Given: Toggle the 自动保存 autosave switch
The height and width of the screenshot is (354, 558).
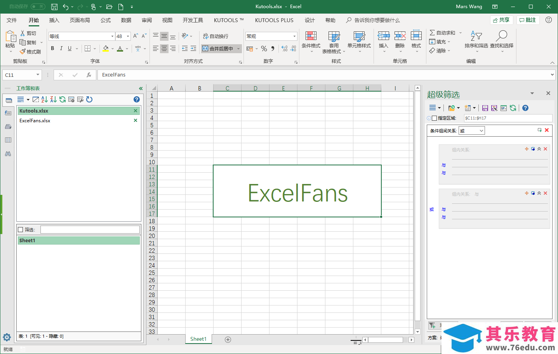Looking at the screenshot, I should click(38, 7).
